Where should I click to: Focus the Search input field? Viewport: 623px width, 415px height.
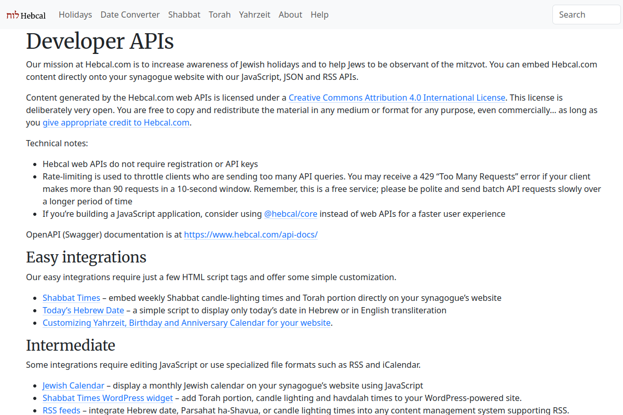click(x=587, y=15)
